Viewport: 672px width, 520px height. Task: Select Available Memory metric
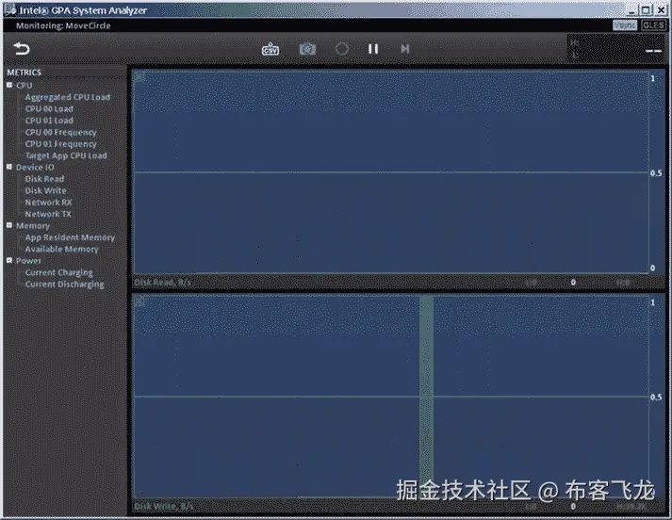pos(61,249)
